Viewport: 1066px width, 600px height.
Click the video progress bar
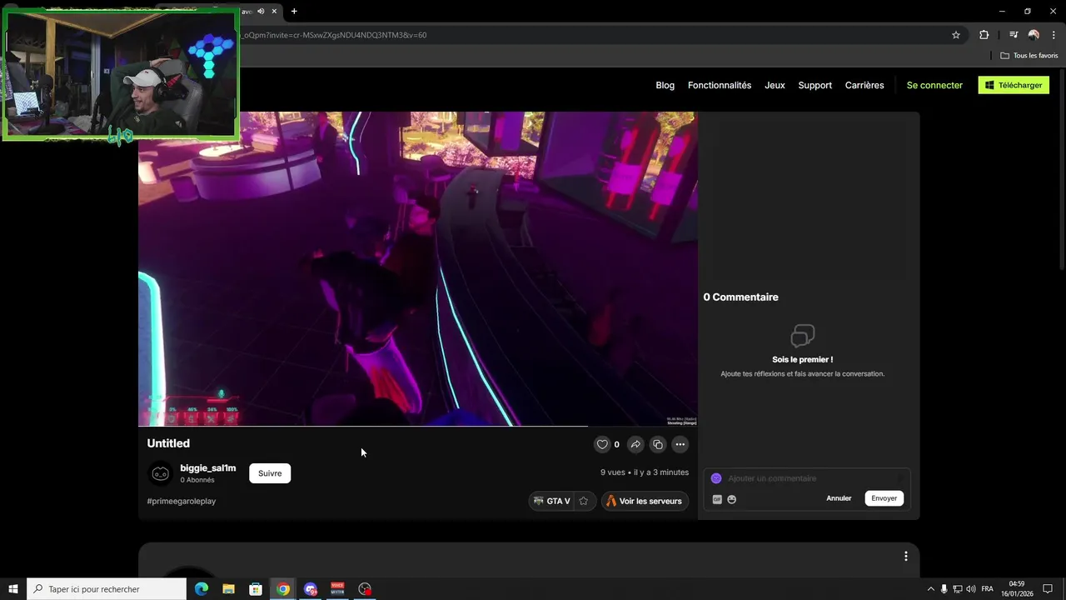tap(418, 426)
